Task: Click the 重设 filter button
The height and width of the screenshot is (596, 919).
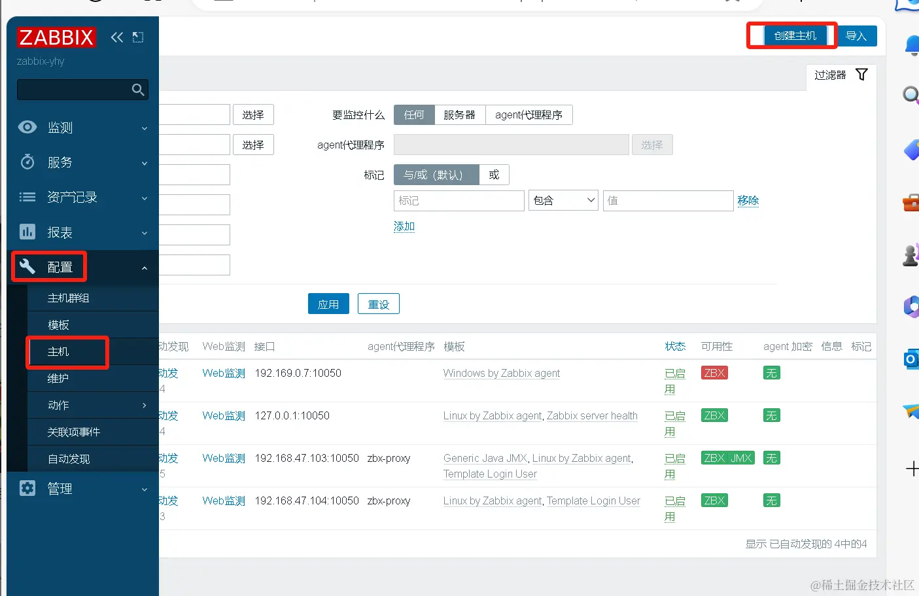Action: point(379,304)
